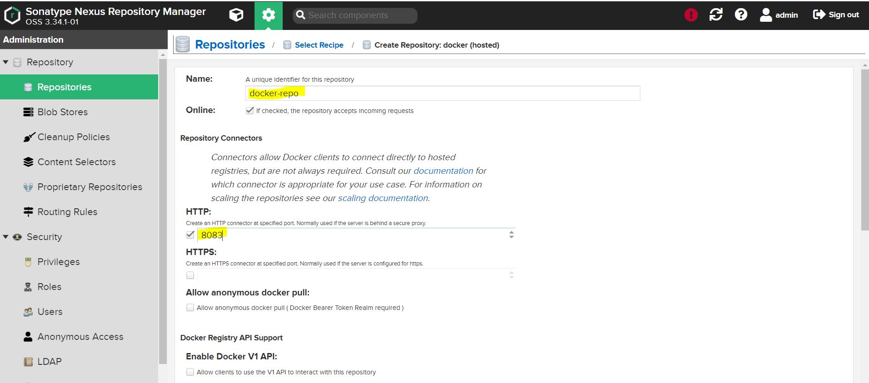Click the search magnifier icon
Image resolution: width=869 pixels, height=383 pixels.
tap(300, 15)
